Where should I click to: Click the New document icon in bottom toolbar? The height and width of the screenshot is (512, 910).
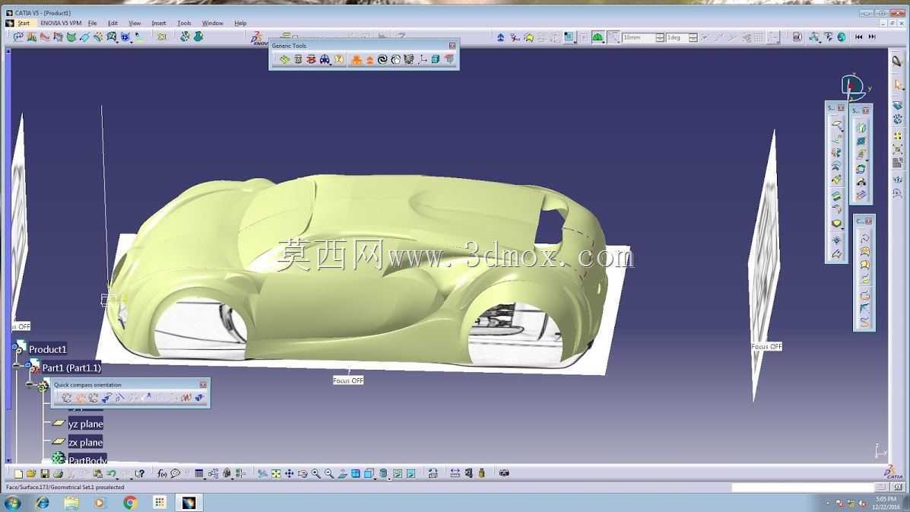click(18, 474)
